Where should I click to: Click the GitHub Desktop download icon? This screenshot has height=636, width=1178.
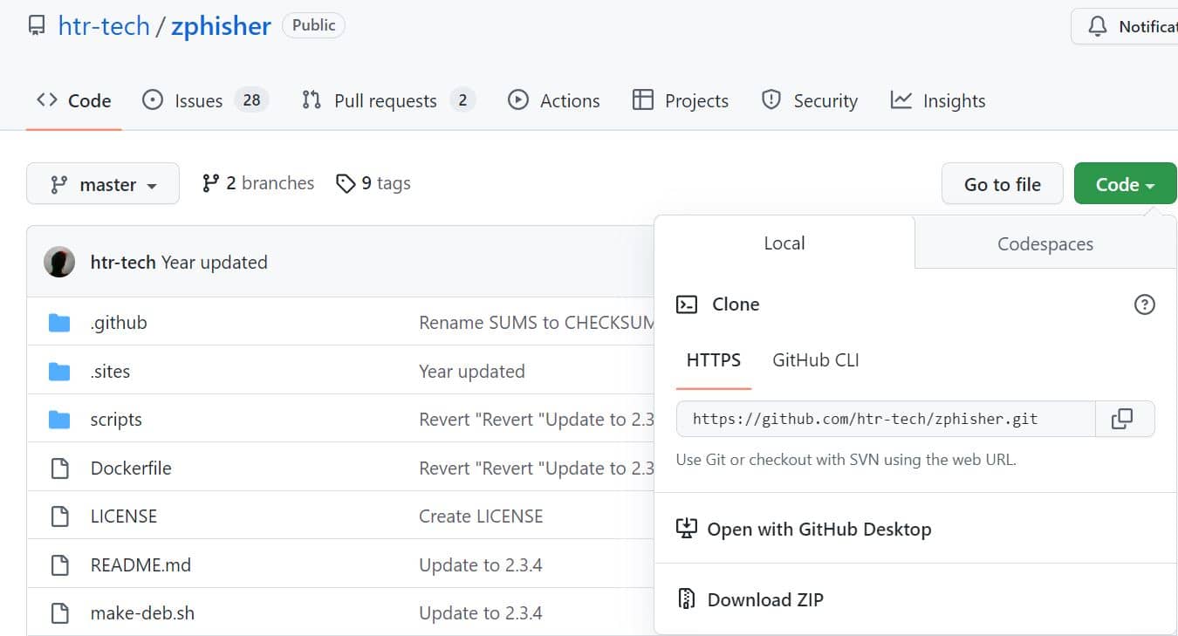coord(687,529)
